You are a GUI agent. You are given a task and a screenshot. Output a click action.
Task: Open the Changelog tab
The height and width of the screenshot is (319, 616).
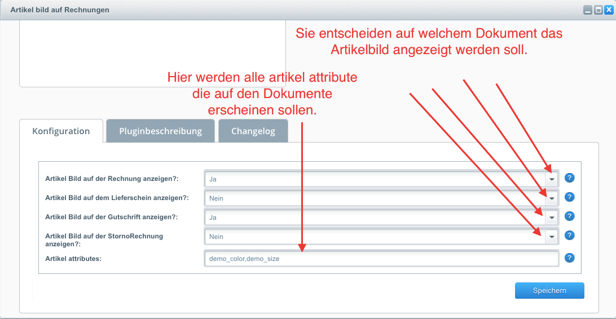(253, 131)
